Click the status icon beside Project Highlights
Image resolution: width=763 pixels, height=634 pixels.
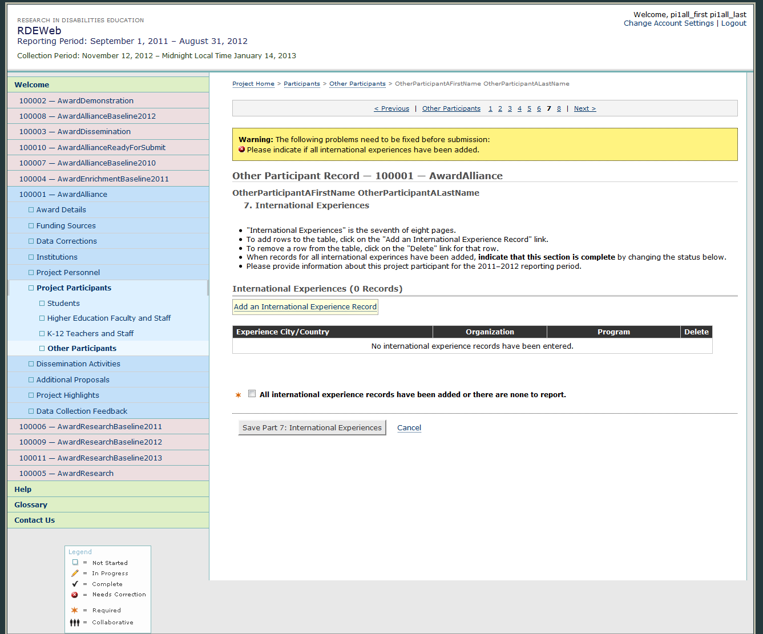tap(31, 395)
